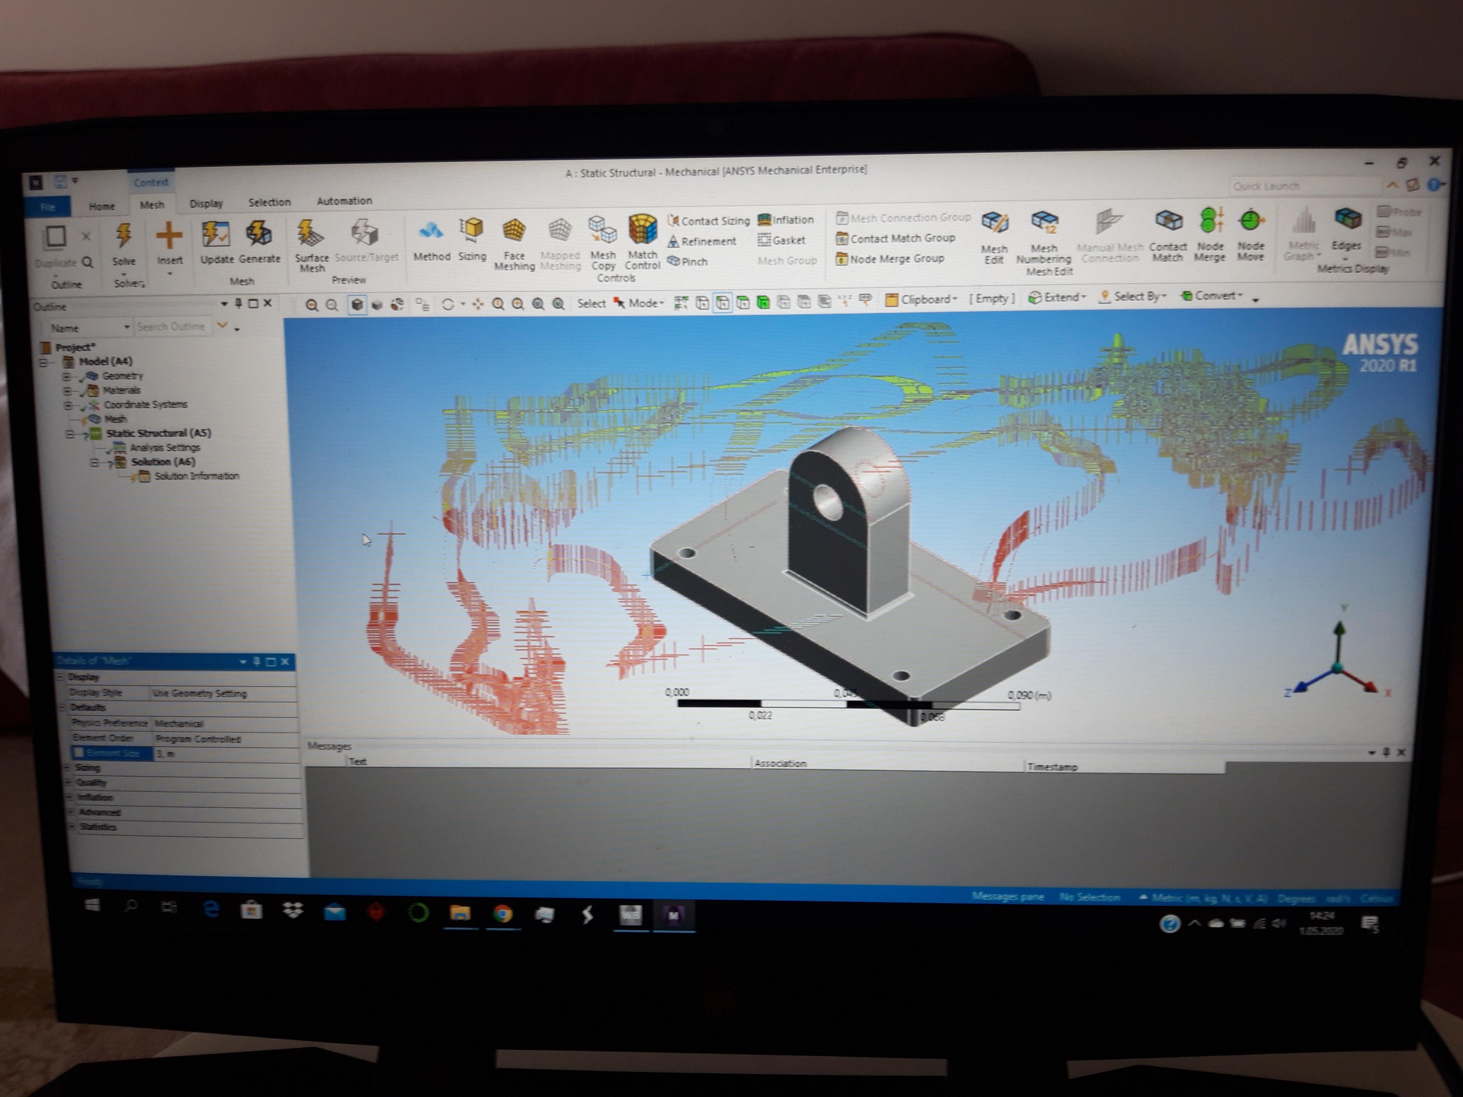Open the Clipboard dropdown
Viewport: 1463px width, 1097px height.
click(921, 300)
